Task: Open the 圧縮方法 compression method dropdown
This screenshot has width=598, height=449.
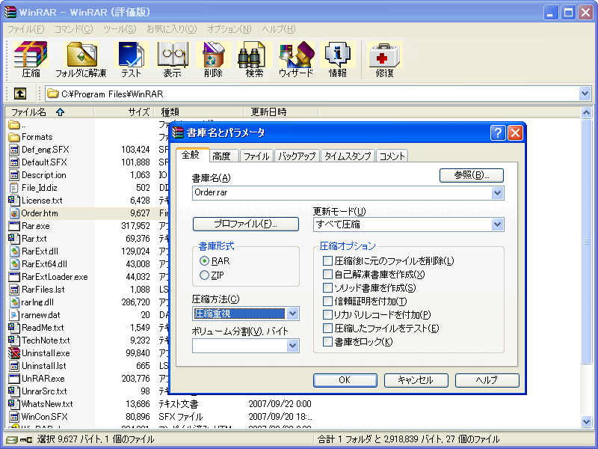Action: coord(292,314)
